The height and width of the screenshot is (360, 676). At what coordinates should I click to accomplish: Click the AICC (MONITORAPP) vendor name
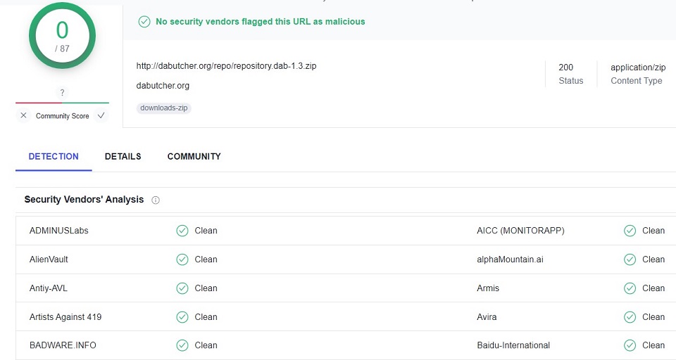520,231
